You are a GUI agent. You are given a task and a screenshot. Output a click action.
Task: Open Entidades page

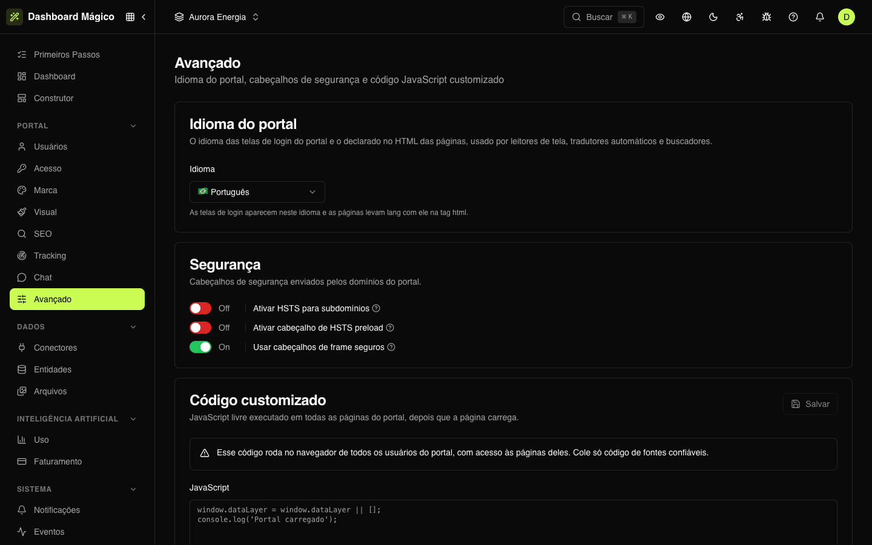click(77, 369)
